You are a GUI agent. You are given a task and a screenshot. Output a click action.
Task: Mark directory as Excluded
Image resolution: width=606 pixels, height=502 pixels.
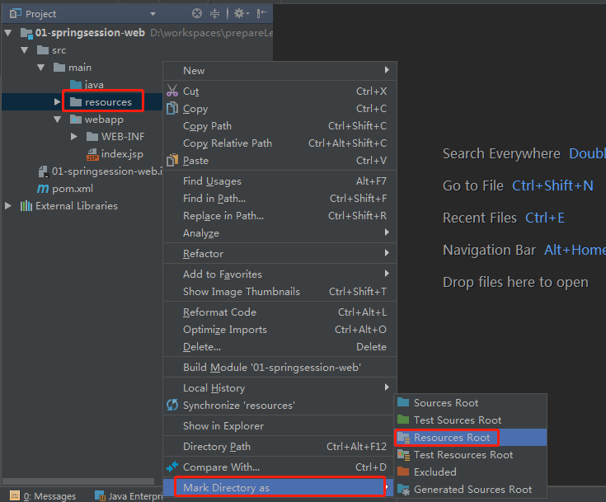(435, 472)
